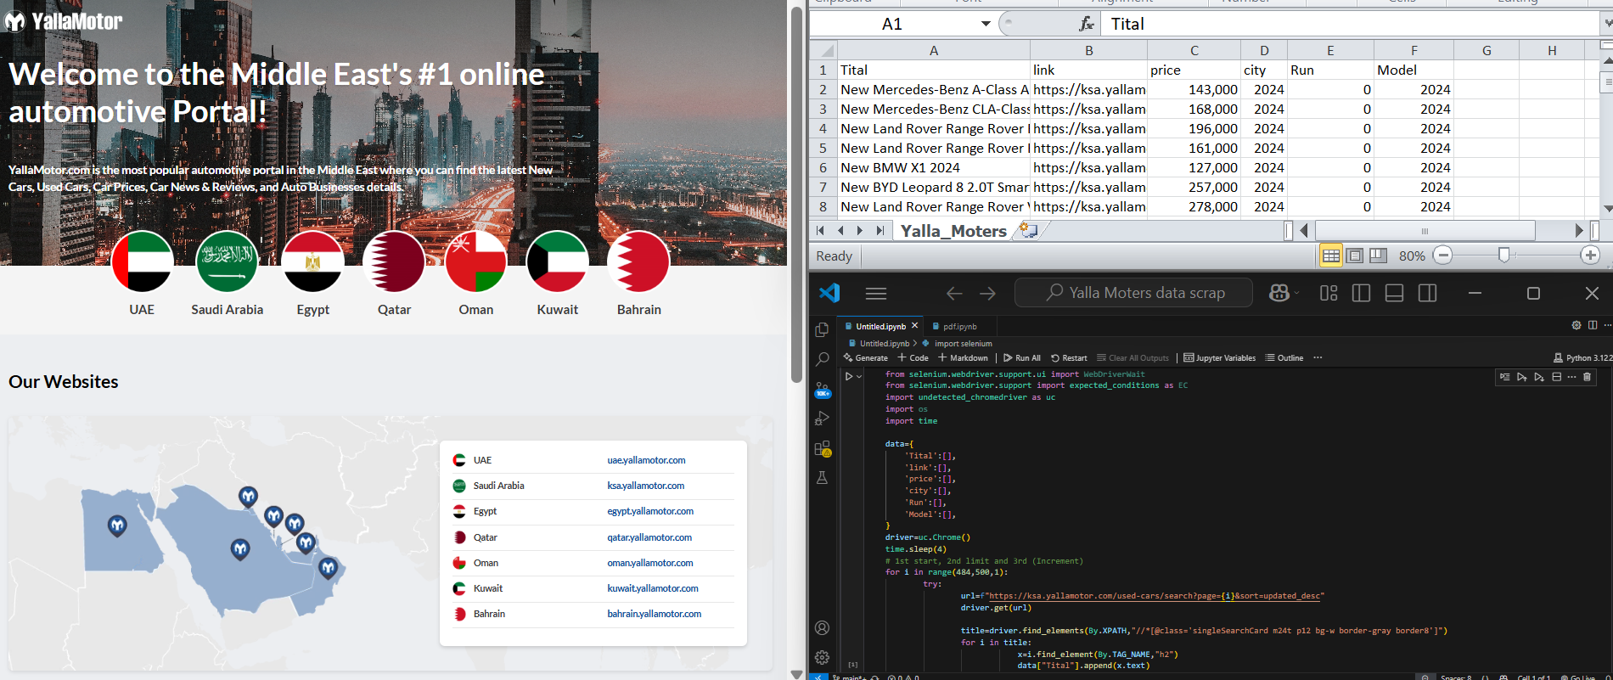Image resolution: width=1613 pixels, height=680 pixels.
Task: Open Accounts icon in VS Code sidebar
Action: (822, 628)
